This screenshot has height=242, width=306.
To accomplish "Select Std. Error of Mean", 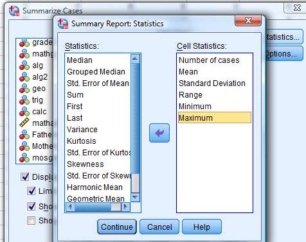I will [x=98, y=83].
